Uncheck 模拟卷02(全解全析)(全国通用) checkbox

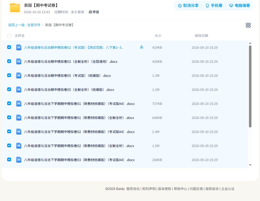(x=9, y=61)
